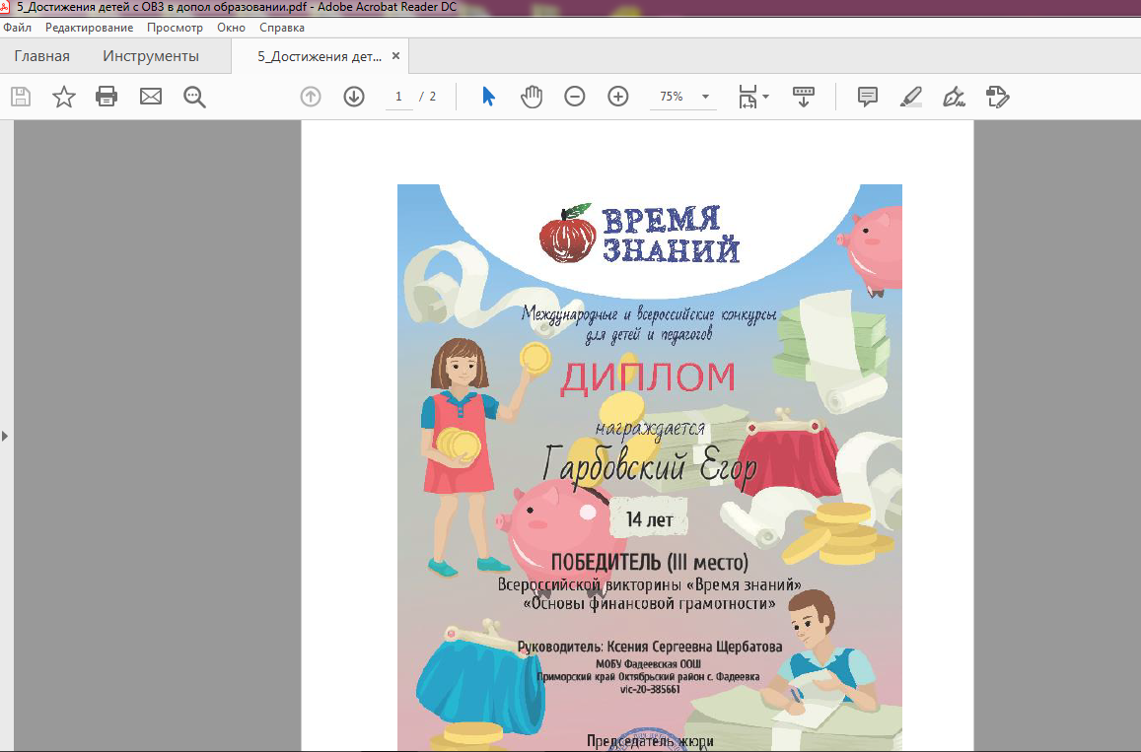Select the 5_Достижения дет... document tab
The image size is (1141, 752).
click(x=320, y=56)
